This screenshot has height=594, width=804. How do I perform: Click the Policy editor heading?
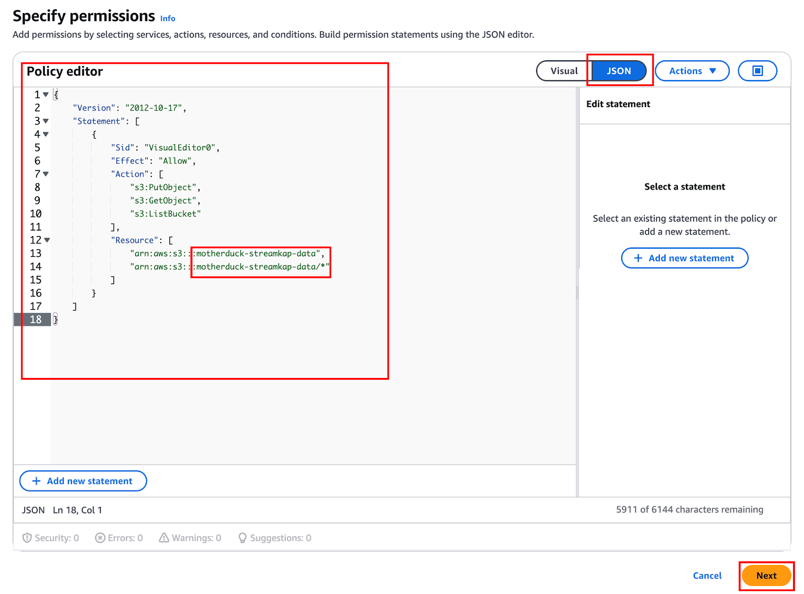[65, 71]
